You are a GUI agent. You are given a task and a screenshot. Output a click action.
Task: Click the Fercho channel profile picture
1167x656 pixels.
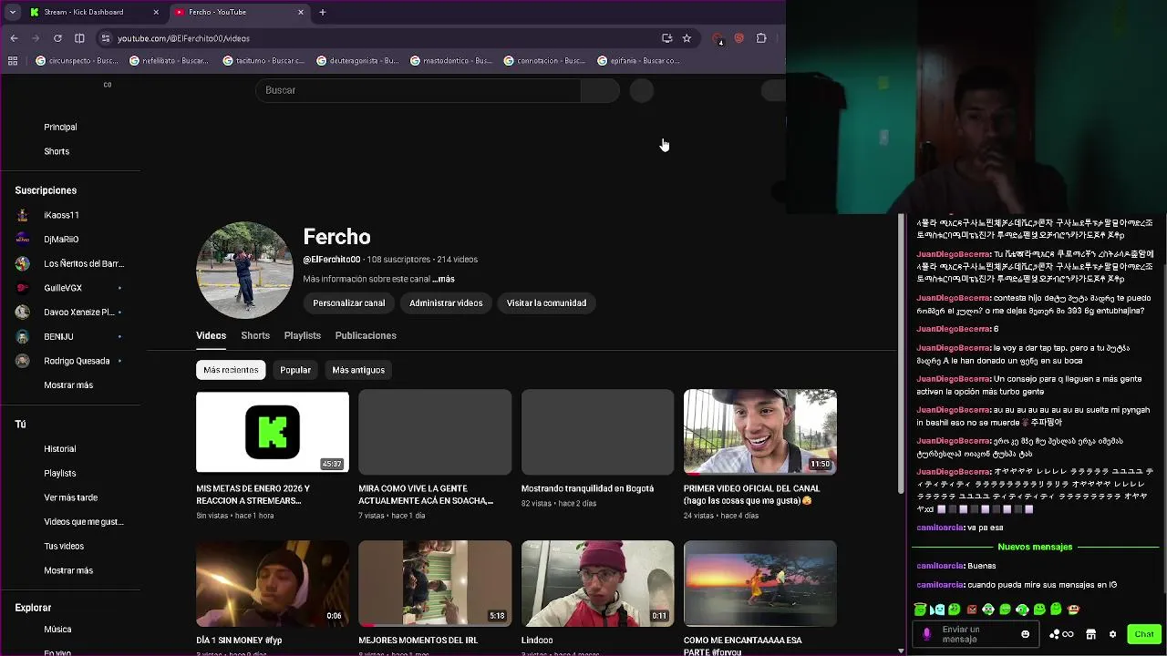[244, 270]
